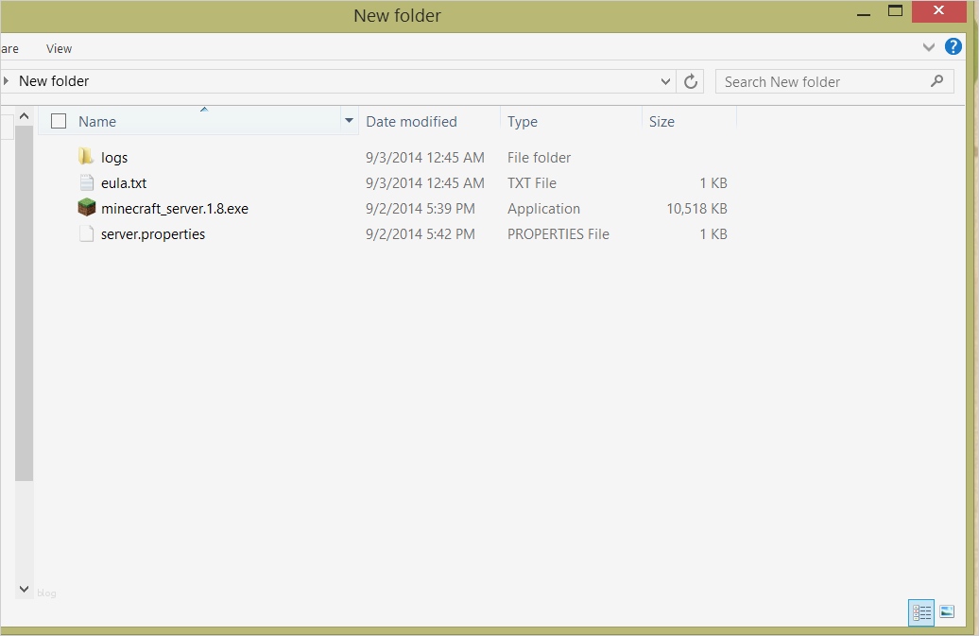Sort by the Type column header
The width and height of the screenshot is (979, 636).
[x=522, y=122]
